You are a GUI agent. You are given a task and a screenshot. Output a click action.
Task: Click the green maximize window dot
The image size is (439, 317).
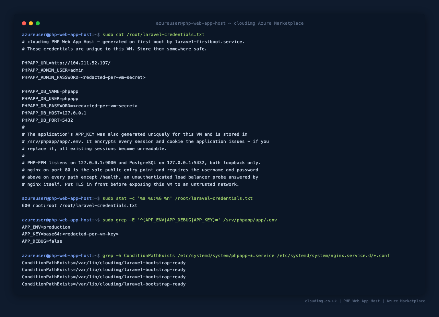(38, 23)
